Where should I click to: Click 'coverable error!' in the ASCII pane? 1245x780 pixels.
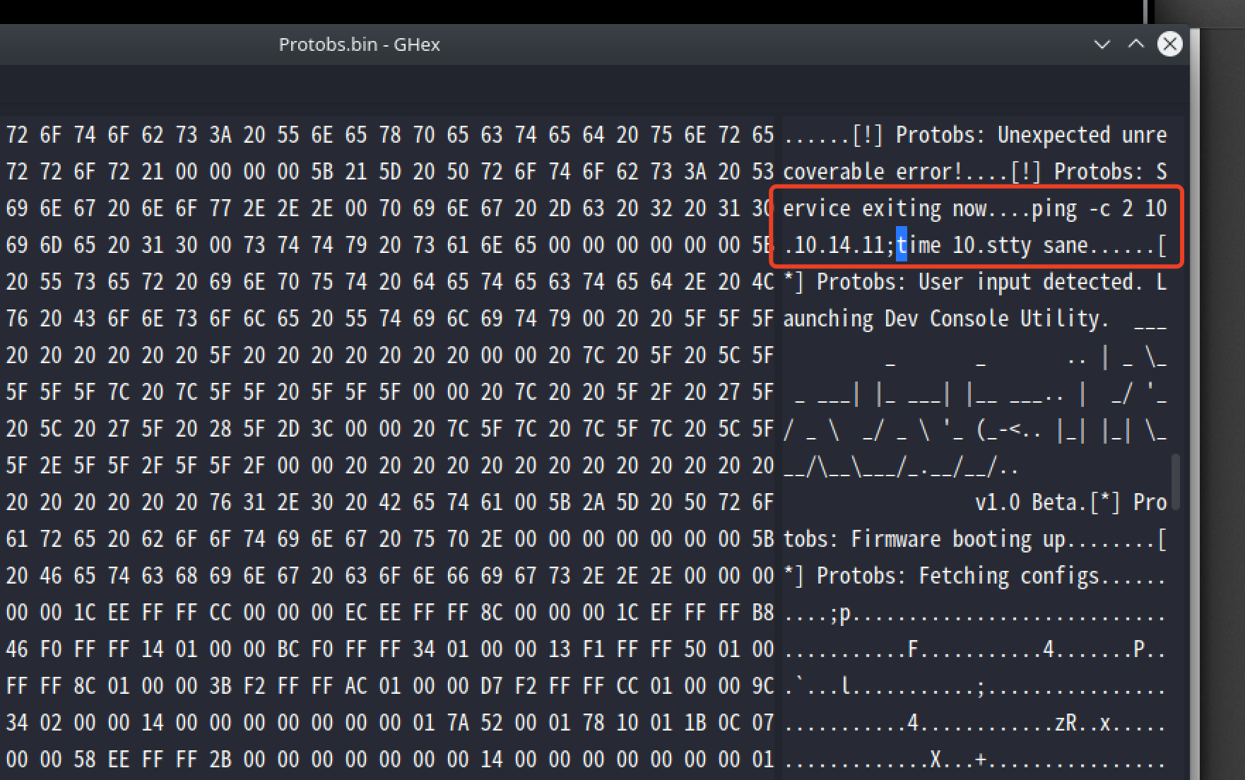coord(873,172)
